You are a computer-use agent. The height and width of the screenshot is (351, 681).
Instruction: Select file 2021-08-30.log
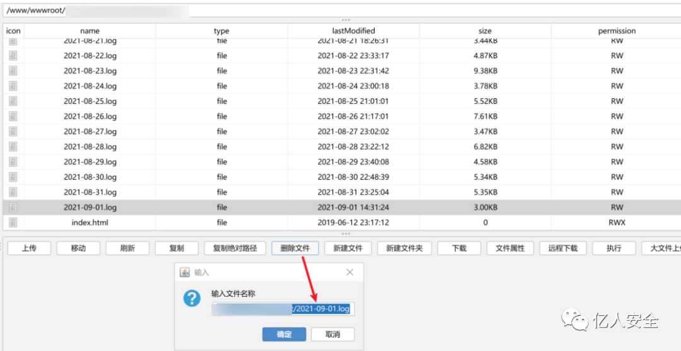pos(90,177)
